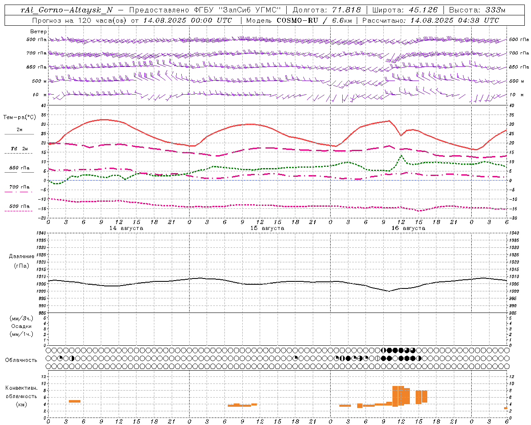
Task: Click the (мм/3ч.) precipitation unit label
Action: pos(22,318)
